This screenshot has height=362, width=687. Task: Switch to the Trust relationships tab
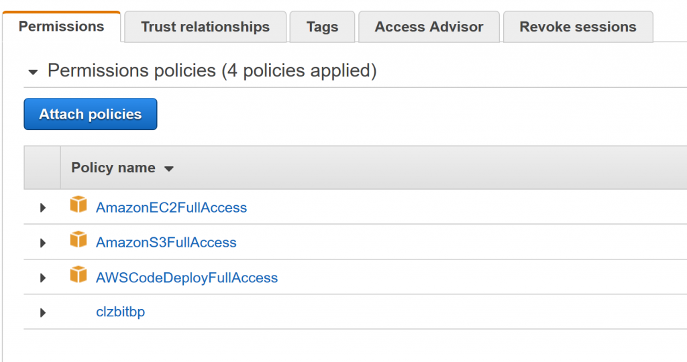point(205,27)
